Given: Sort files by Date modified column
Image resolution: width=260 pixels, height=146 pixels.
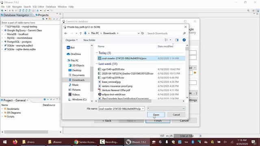Looking at the screenshot, I should point(165,46).
